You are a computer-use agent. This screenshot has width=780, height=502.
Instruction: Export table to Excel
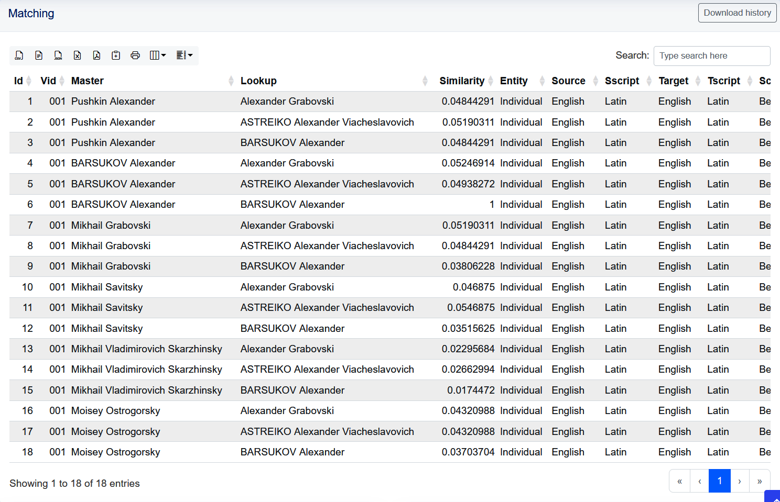[77, 55]
